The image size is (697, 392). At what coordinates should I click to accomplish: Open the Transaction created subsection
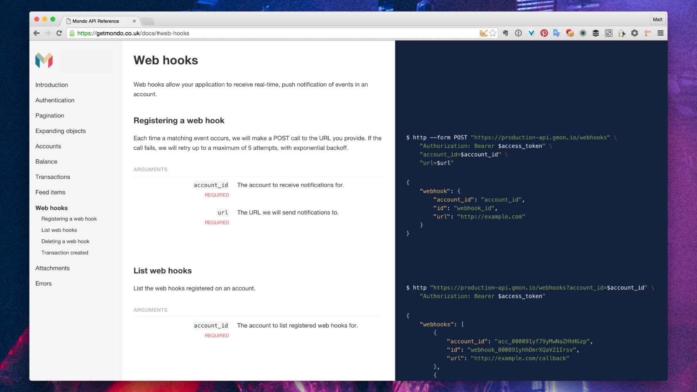tap(65, 253)
